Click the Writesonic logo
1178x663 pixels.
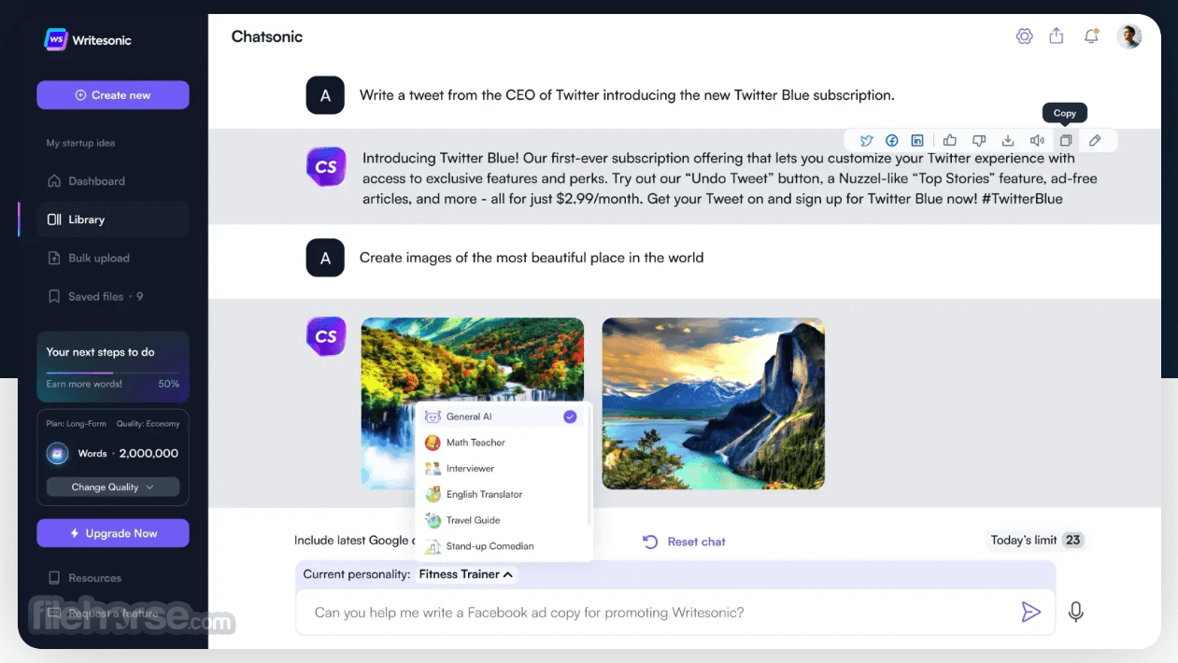pos(89,40)
